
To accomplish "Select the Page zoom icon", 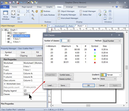I will tap(13, 13).
